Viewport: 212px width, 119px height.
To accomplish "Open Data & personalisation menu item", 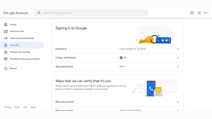I will 22,38.
